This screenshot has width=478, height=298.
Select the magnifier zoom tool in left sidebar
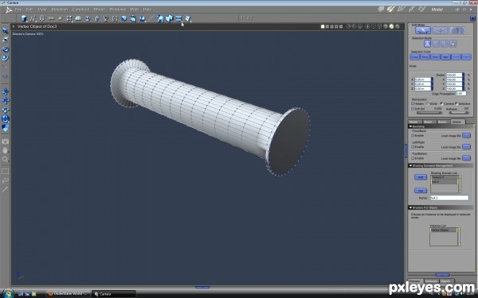point(6,159)
